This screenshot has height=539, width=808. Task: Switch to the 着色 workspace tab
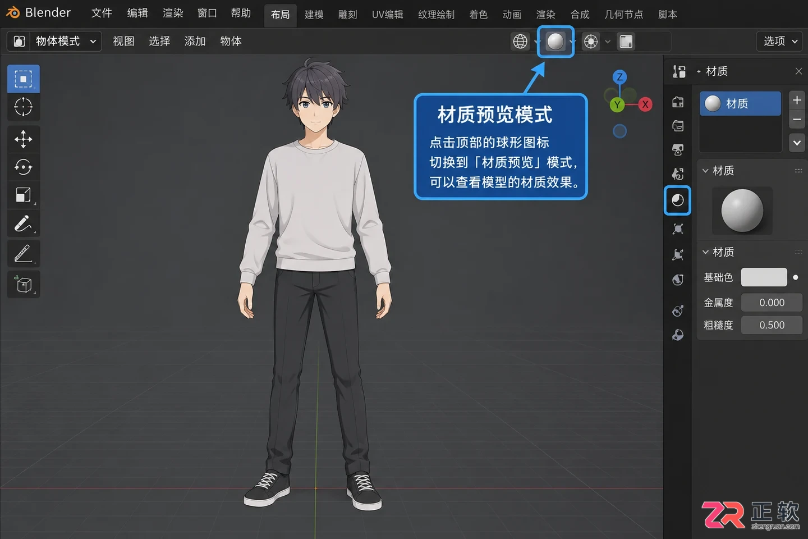[x=478, y=15]
